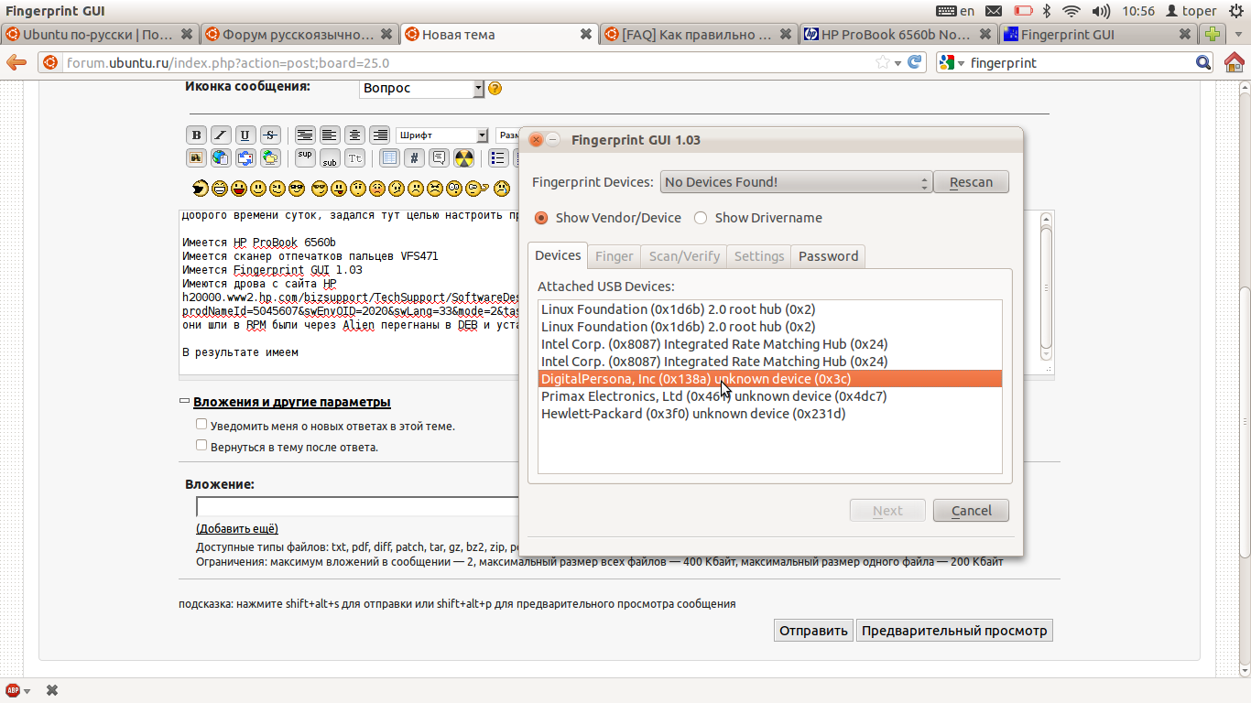Open a new browser tab with the plus button
The height and width of the screenshot is (703, 1251).
[x=1213, y=35]
